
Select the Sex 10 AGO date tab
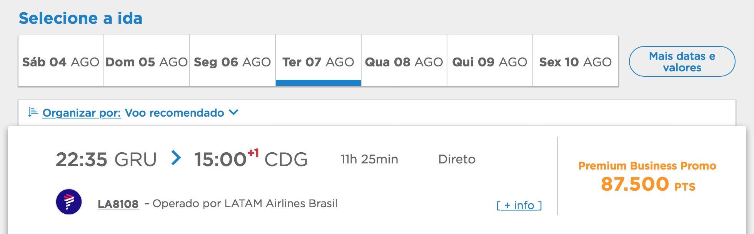pyautogui.click(x=576, y=61)
